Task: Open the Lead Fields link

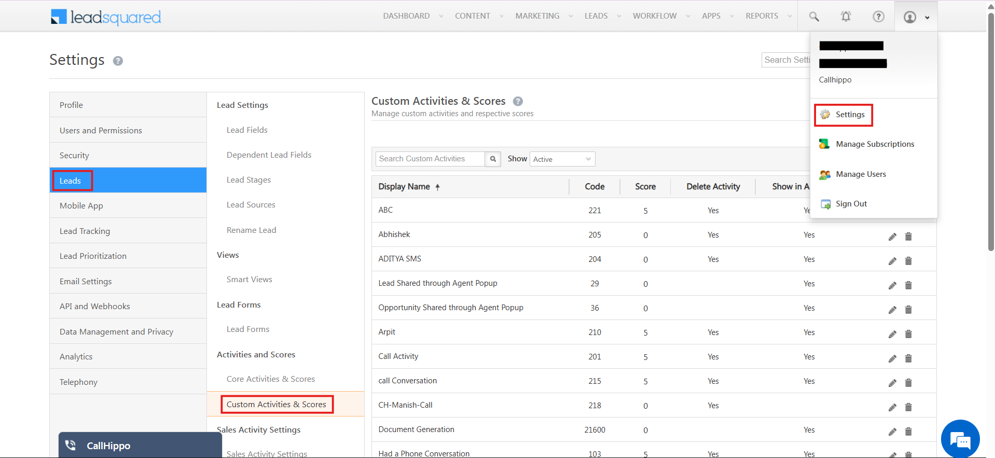Action: pyautogui.click(x=247, y=130)
